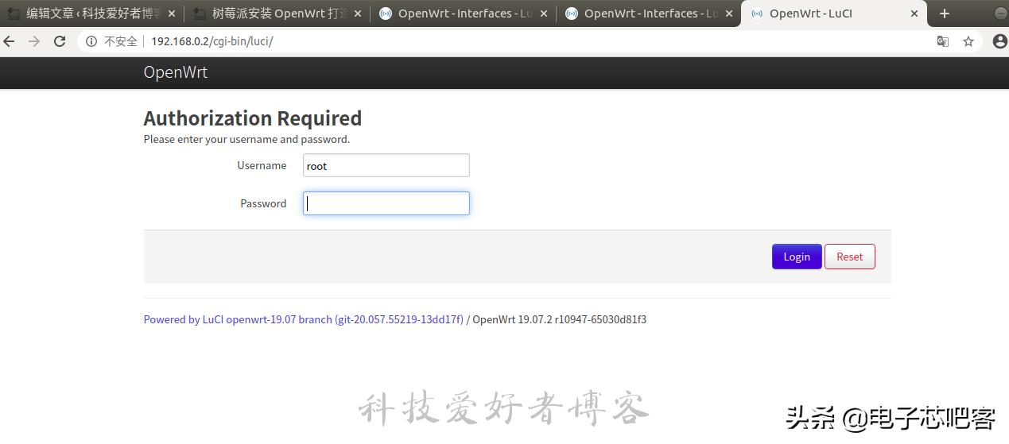Close the 编辑文章 tab
1009x444 pixels.
coord(172,14)
